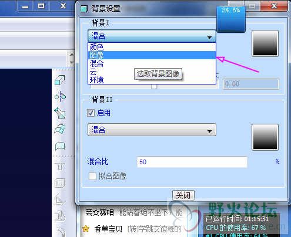
Task: Click the yellow star icon next to 香草宝贝
Action: pyautogui.click(x=86, y=228)
